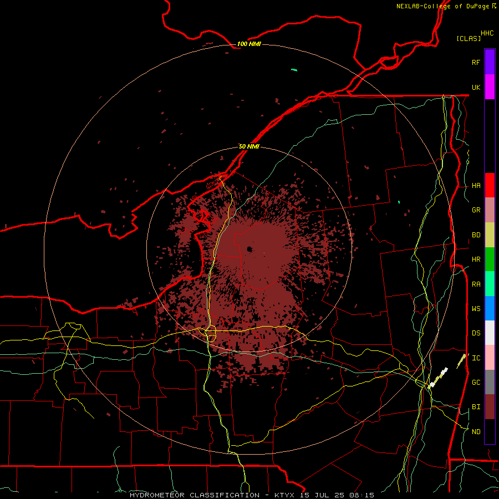Click the NEXLAB-College of DuPage credit
The image size is (499, 499).
(x=442, y=6)
